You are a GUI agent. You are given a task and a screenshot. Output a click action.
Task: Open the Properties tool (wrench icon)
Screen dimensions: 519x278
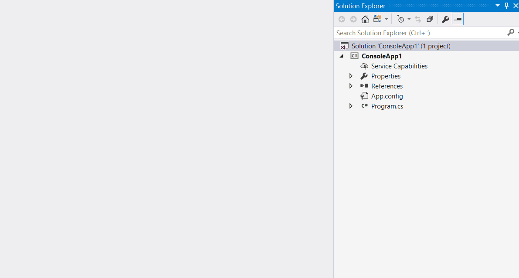click(445, 19)
